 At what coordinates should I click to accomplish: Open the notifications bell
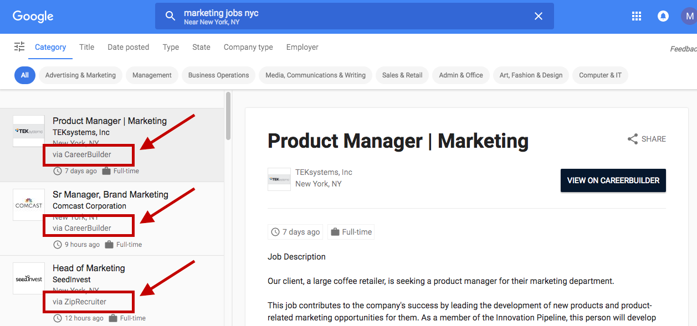pyautogui.click(x=663, y=16)
